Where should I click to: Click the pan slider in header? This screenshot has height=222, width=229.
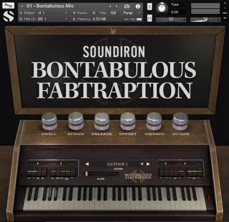(171, 20)
